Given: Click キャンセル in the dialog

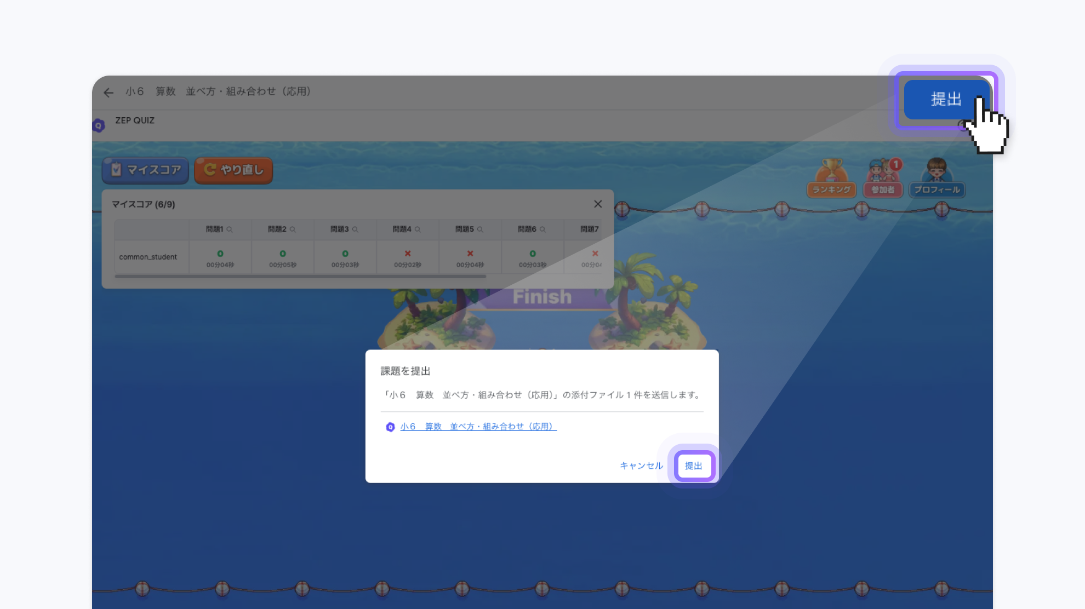Looking at the screenshot, I should pos(641,466).
